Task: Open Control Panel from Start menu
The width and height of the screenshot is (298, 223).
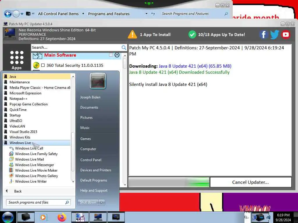Action: click(x=91, y=160)
